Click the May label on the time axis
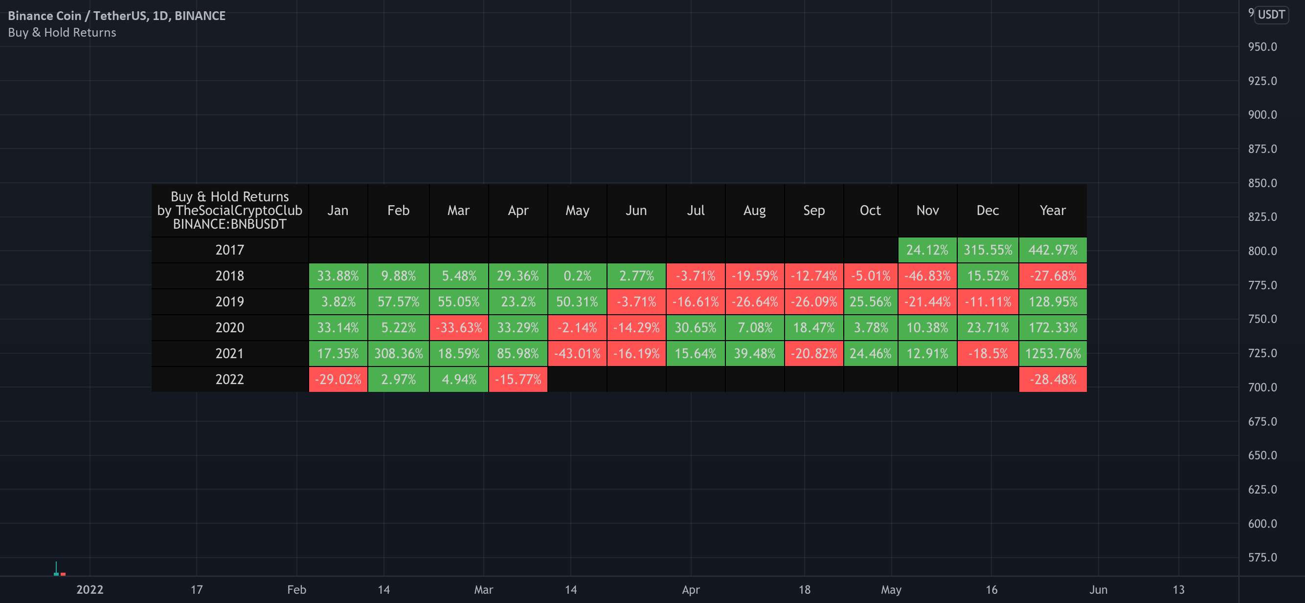Image resolution: width=1305 pixels, height=603 pixels. coord(891,590)
